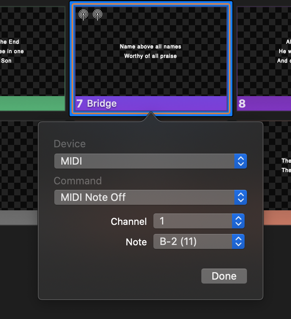Click the Device dropdown blue arrow stepper
291x319 pixels.
(x=241, y=161)
